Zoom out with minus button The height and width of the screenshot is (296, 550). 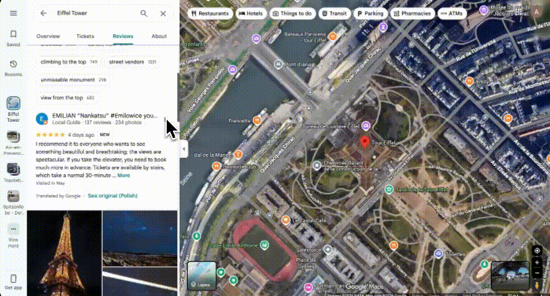click(537, 273)
